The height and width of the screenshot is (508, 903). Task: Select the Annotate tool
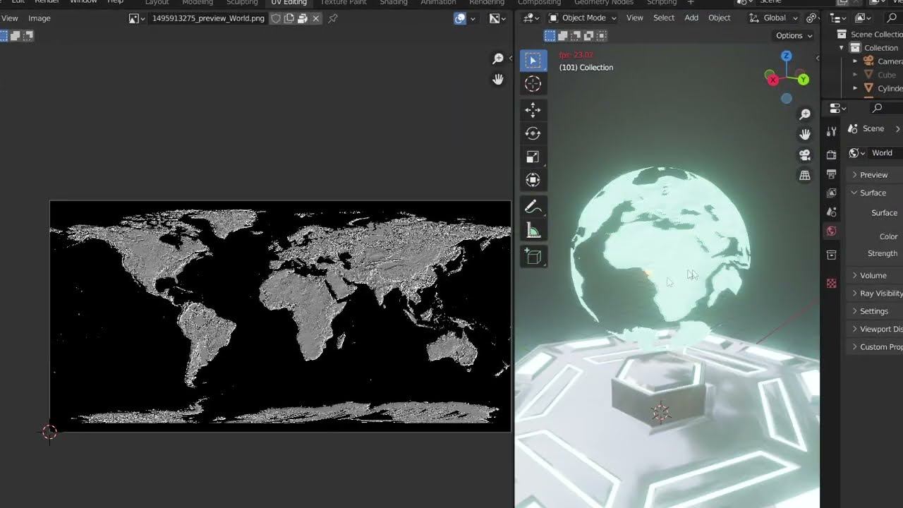click(533, 207)
